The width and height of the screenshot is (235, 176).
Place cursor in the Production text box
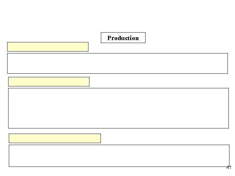(123, 38)
